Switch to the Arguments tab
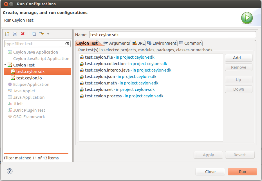This screenshot has height=181, width=262. [117, 43]
